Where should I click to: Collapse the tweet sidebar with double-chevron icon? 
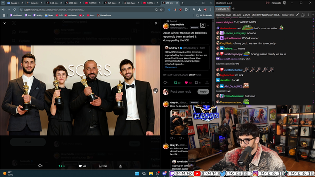click(156, 23)
